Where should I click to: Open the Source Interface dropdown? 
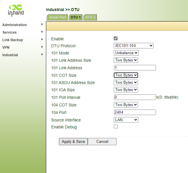tap(126, 120)
